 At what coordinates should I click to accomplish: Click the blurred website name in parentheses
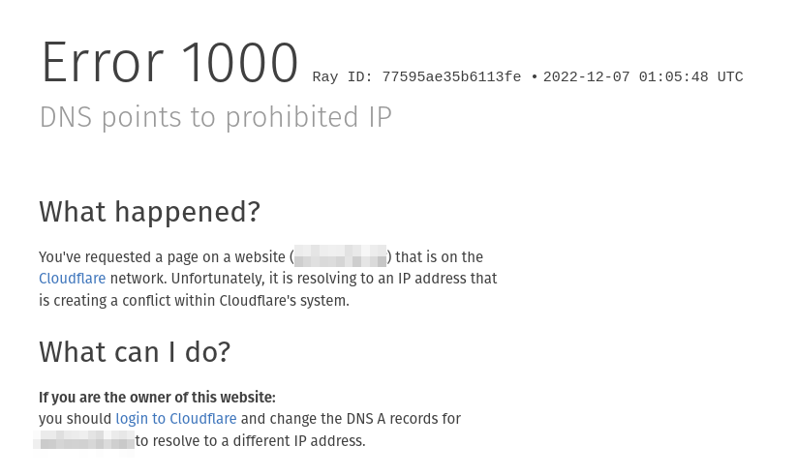[341, 256]
